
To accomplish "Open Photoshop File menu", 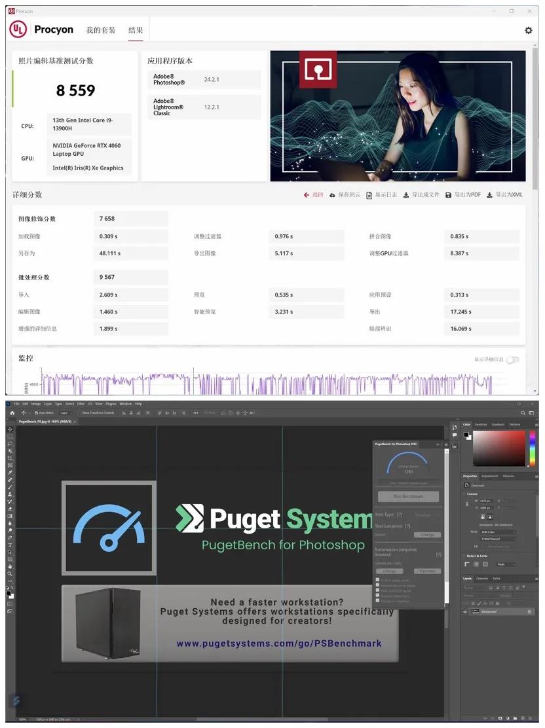I will (16, 404).
